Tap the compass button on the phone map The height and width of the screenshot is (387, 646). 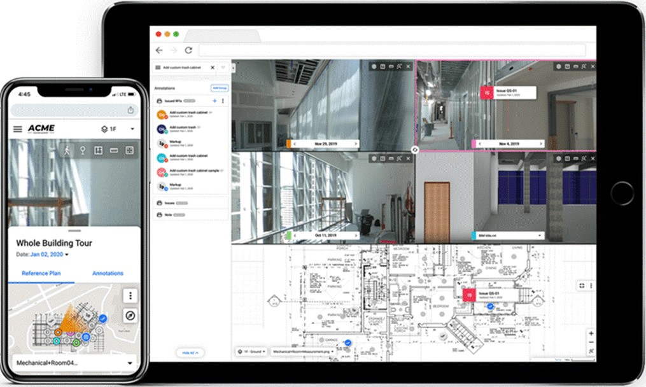(130, 315)
